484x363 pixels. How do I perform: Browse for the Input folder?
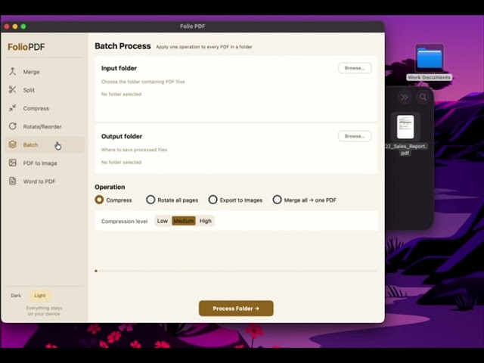pyautogui.click(x=355, y=68)
